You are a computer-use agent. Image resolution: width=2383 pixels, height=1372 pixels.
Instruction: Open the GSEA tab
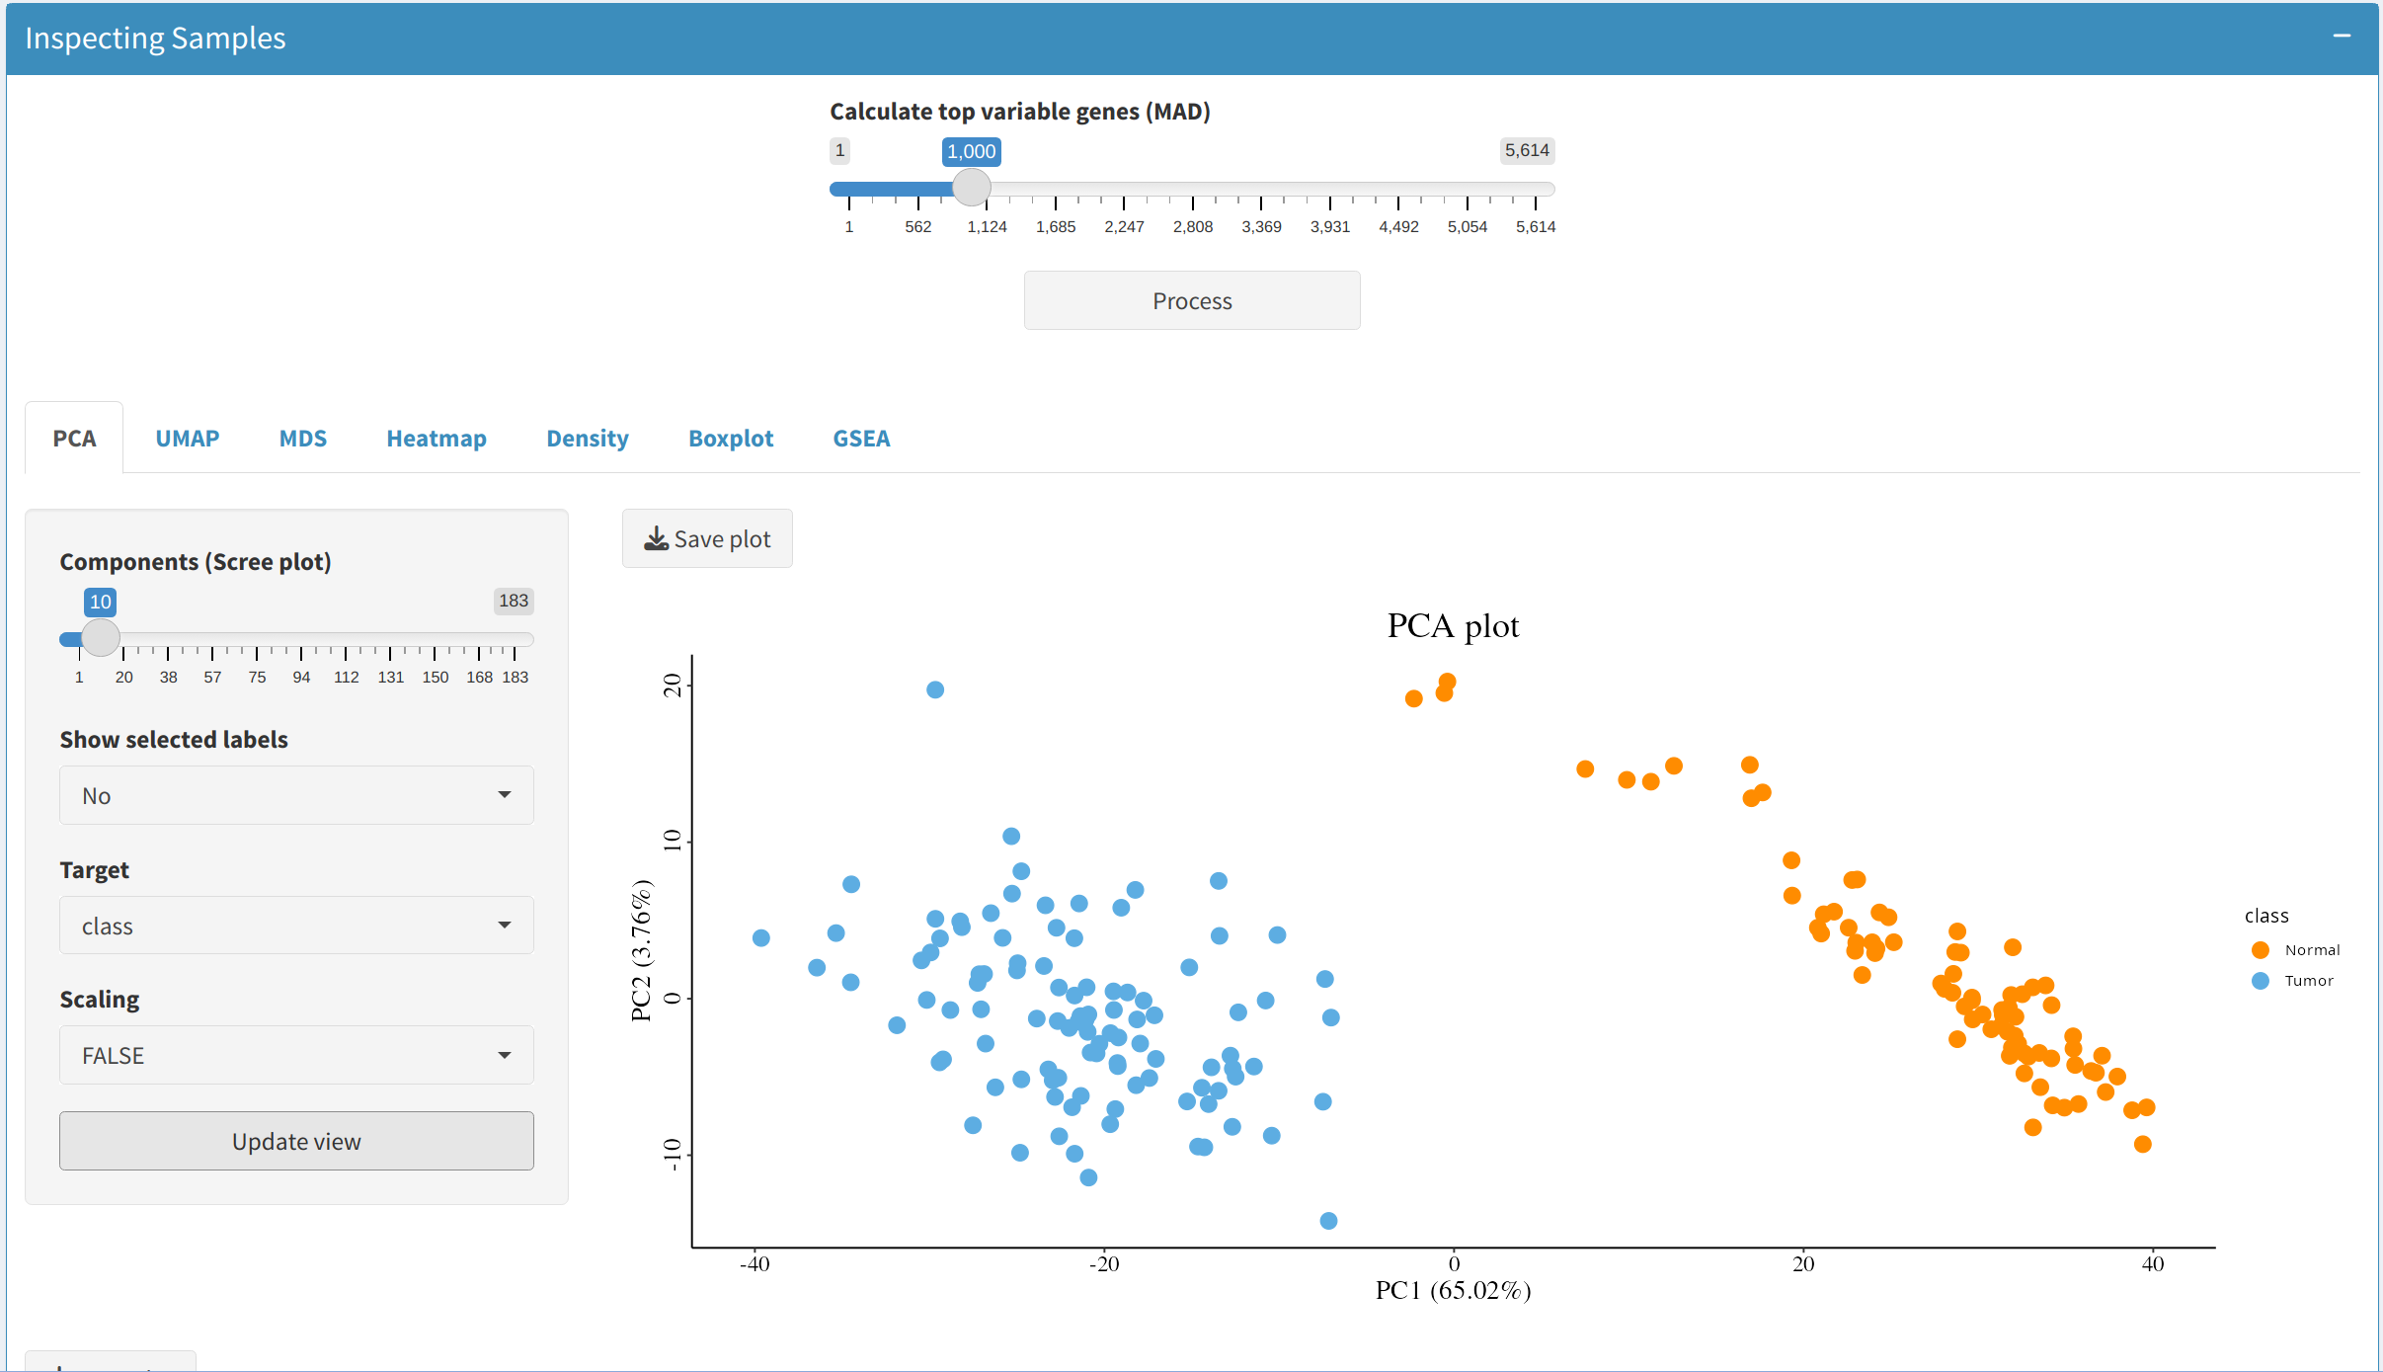pos(861,438)
